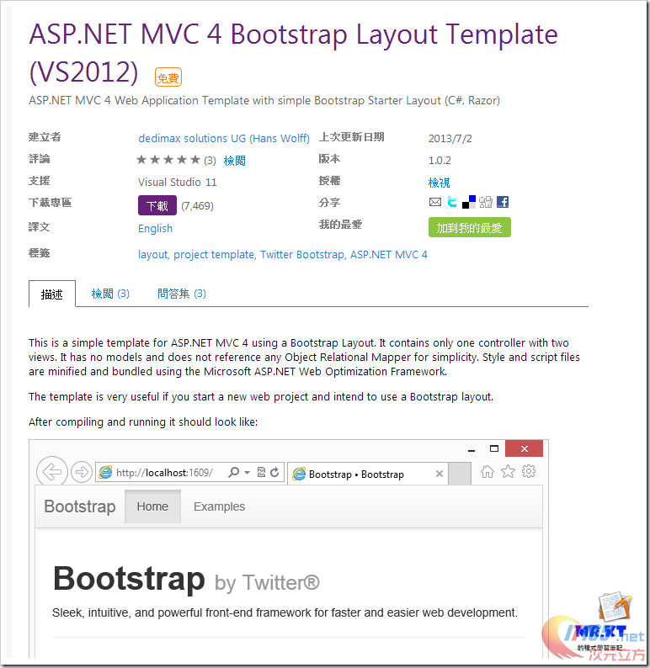Click the ASP.NET MVC 4 tag link
Image resolution: width=650 pixels, height=668 pixels.
point(389,255)
